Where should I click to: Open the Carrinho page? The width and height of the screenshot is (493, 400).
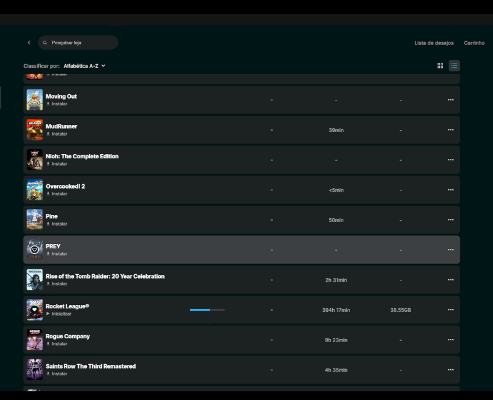tap(474, 43)
